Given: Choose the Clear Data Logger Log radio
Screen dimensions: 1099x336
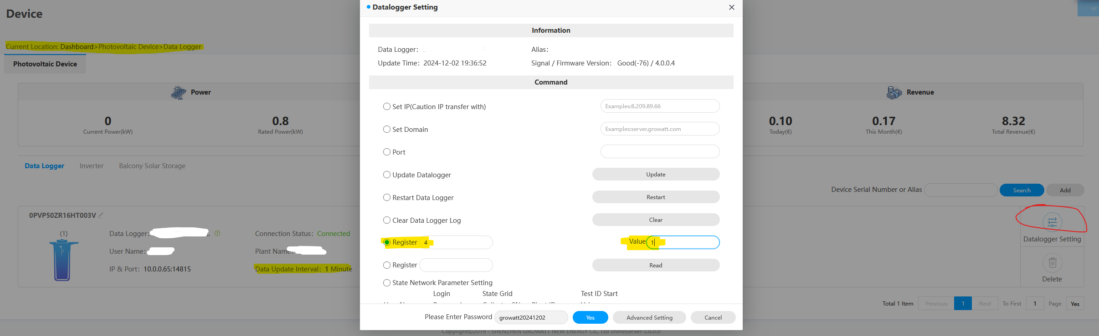Looking at the screenshot, I should click(387, 220).
